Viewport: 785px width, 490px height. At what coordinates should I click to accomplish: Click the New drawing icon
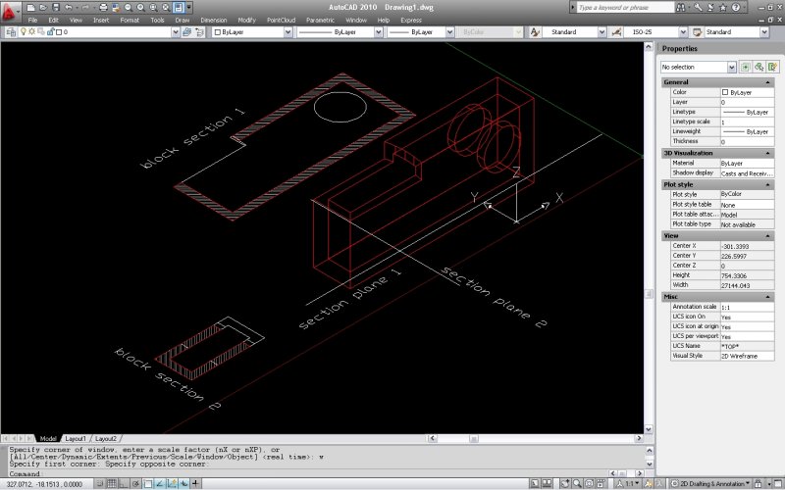(x=31, y=8)
